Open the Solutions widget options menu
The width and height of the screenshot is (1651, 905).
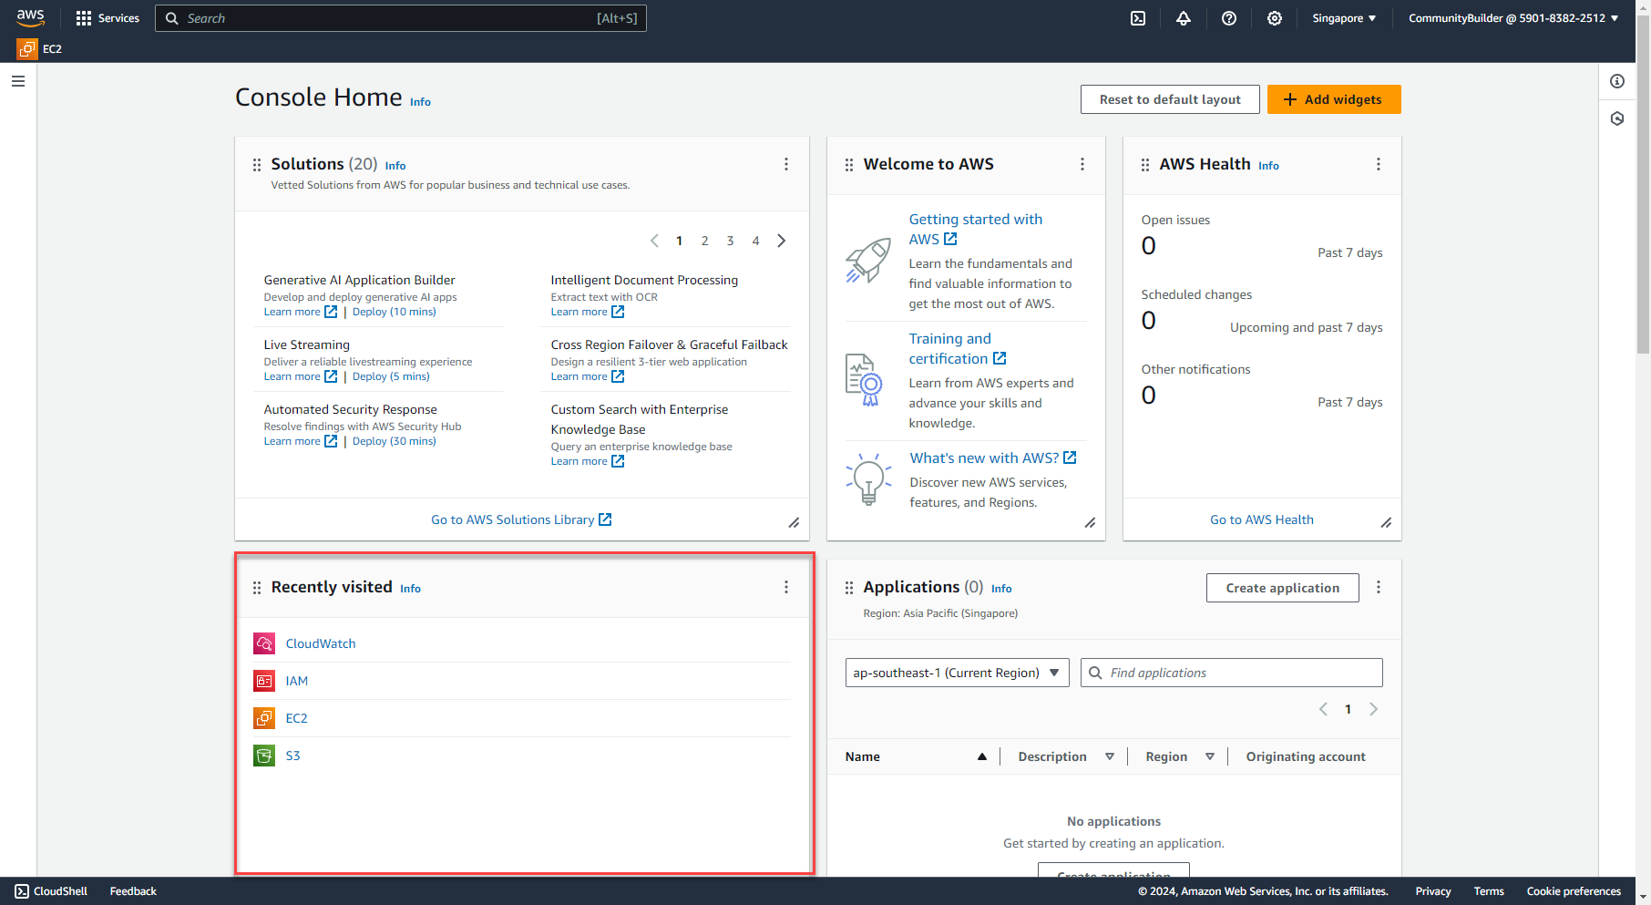click(x=786, y=164)
